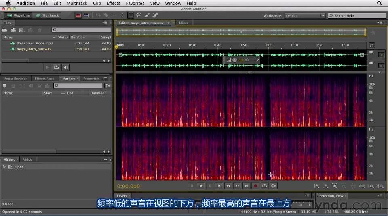Switch to Waveform view

(19, 15)
